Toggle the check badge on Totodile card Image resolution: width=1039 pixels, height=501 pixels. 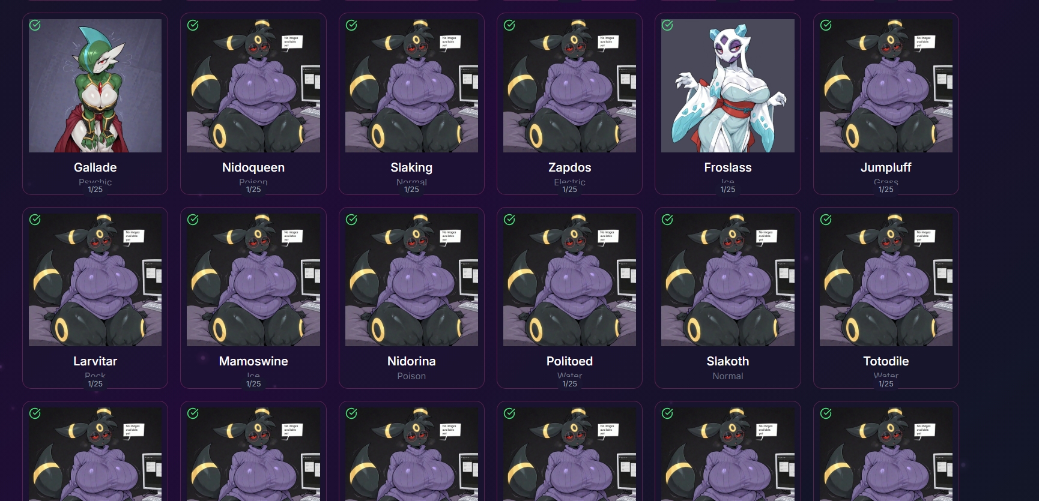(x=826, y=220)
